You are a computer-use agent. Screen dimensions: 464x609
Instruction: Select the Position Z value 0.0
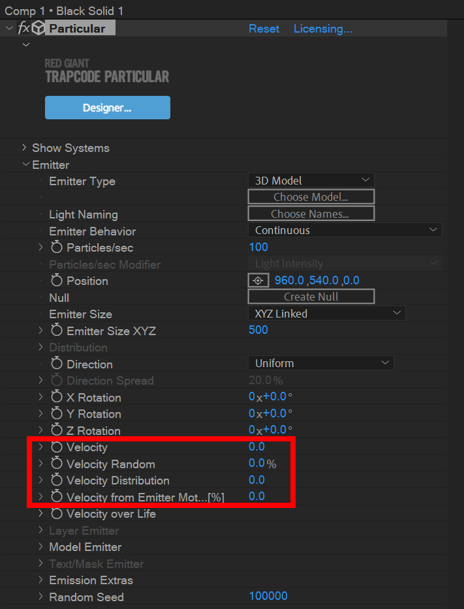tap(351, 280)
